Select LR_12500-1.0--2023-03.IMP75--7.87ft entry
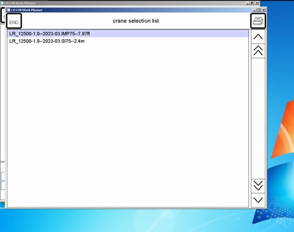This screenshot has width=294, height=232. click(128, 34)
